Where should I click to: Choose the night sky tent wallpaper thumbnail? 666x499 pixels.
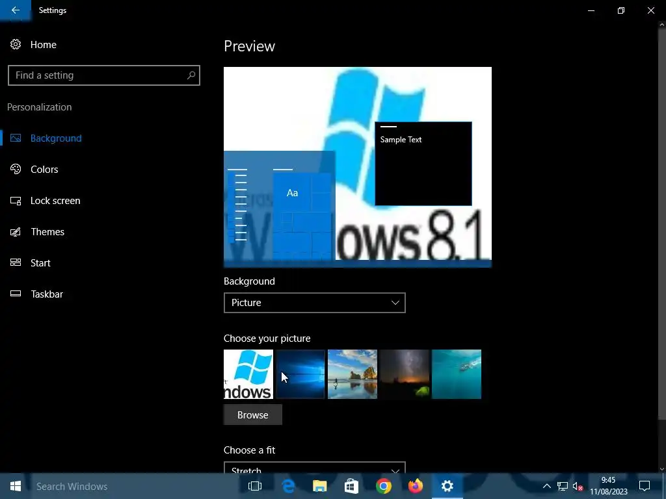point(405,374)
